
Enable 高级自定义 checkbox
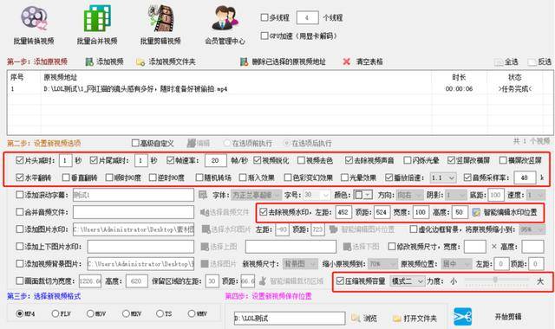(x=135, y=143)
